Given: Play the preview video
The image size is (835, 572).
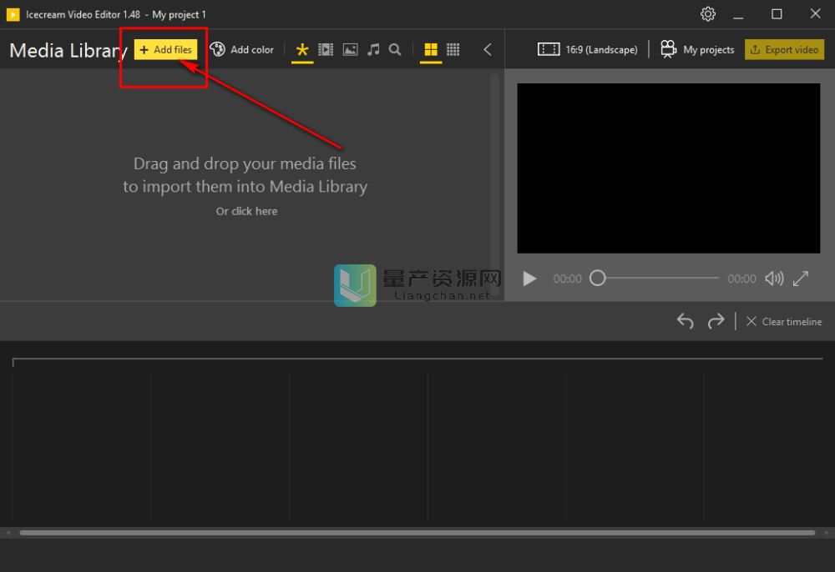Looking at the screenshot, I should [529, 278].
